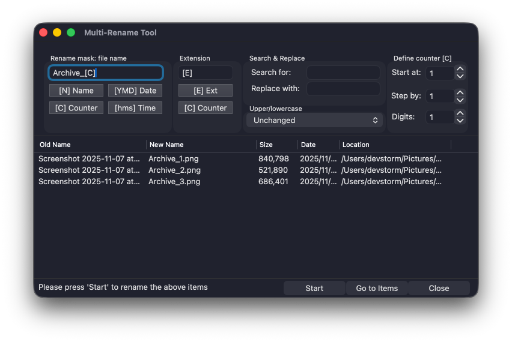Increase the Step by value
The height and width of the screenshot is (342, 512).
[460, 92]
